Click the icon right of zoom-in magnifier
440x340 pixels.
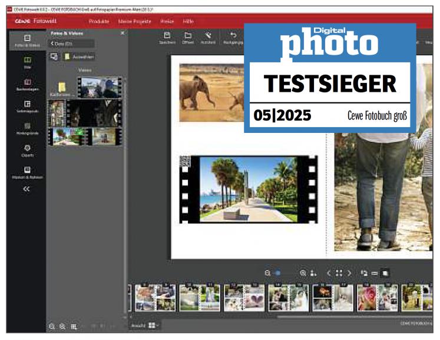[x=313, y=273]
